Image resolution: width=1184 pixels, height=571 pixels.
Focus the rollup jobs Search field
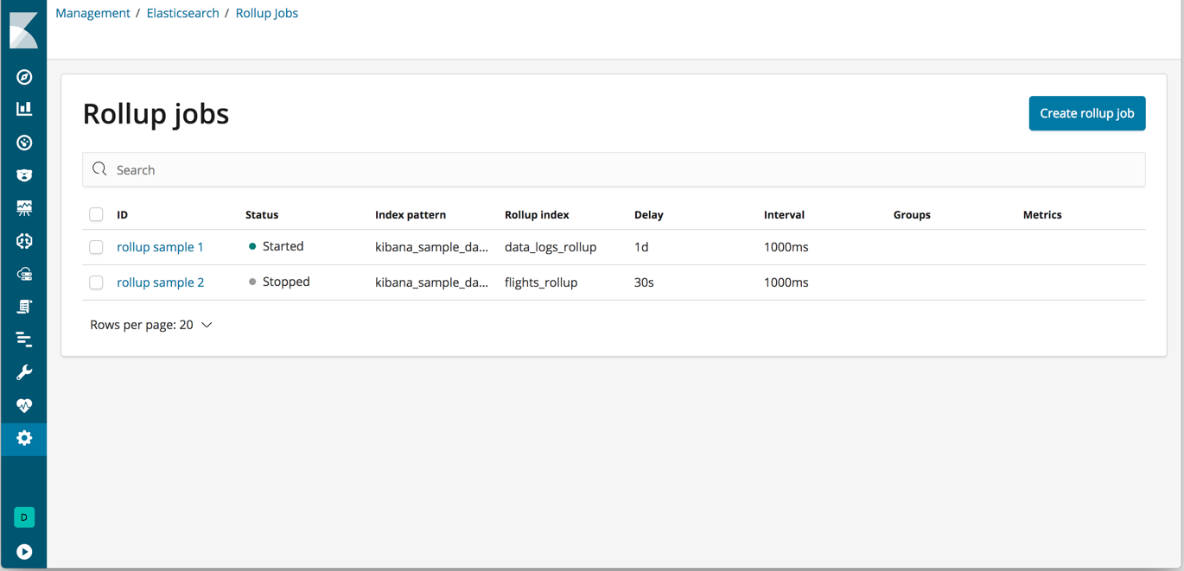[614, 170]
